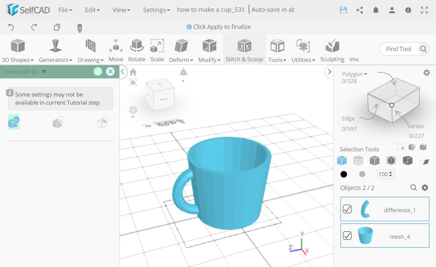Click the save project disk icon
This screenshot has height=267, width=436.
343,10
